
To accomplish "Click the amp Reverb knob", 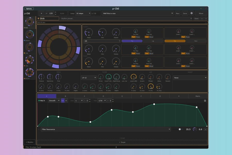I will tap(168, 77).
